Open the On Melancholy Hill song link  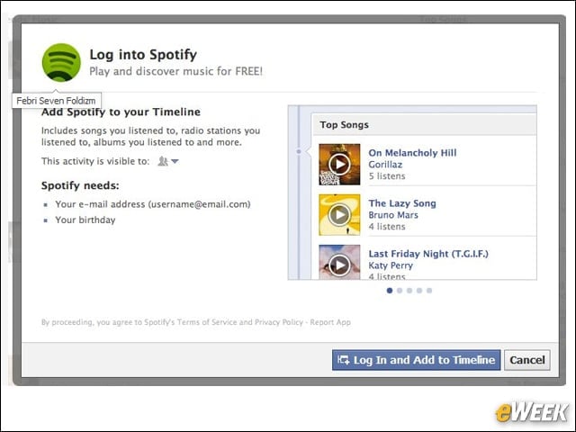pyautogui.click(x=412, y=153)
